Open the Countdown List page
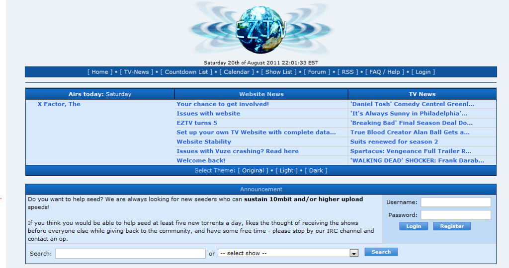The height and width of the screenshot is (268, 509). coord(186,72)
